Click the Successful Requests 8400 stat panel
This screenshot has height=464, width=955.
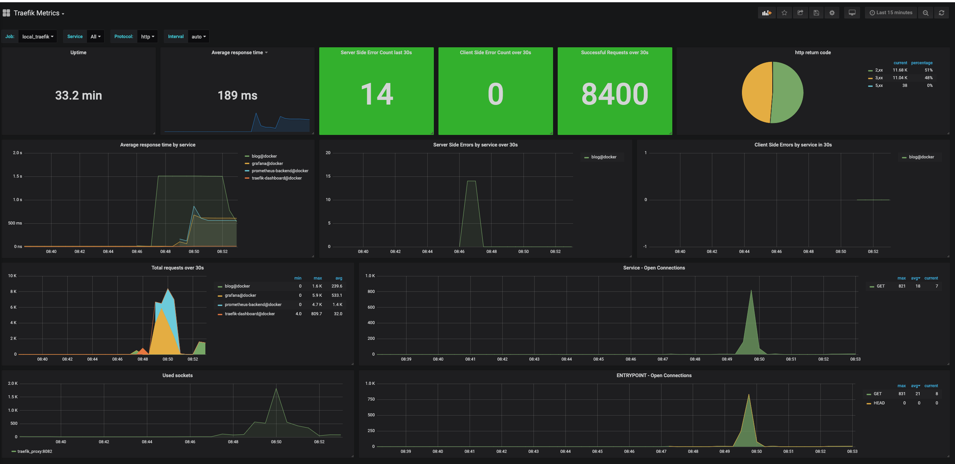615,94
